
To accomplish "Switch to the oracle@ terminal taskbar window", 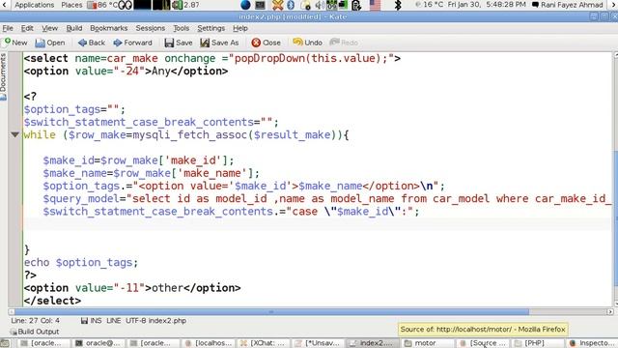I will [x=98, y=343].
